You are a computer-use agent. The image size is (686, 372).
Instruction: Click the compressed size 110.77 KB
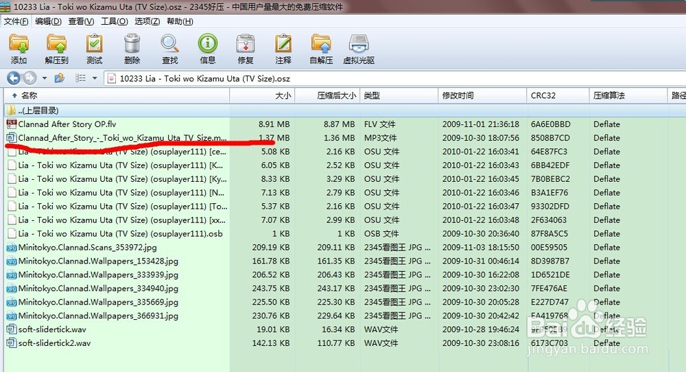[x=336, y=343]
